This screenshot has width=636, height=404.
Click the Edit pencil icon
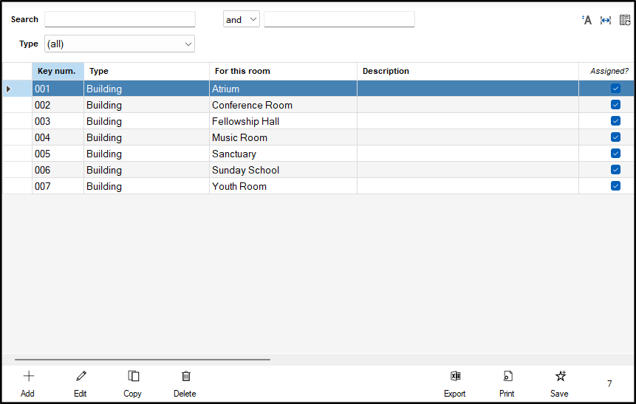click(x=81, y=382)
